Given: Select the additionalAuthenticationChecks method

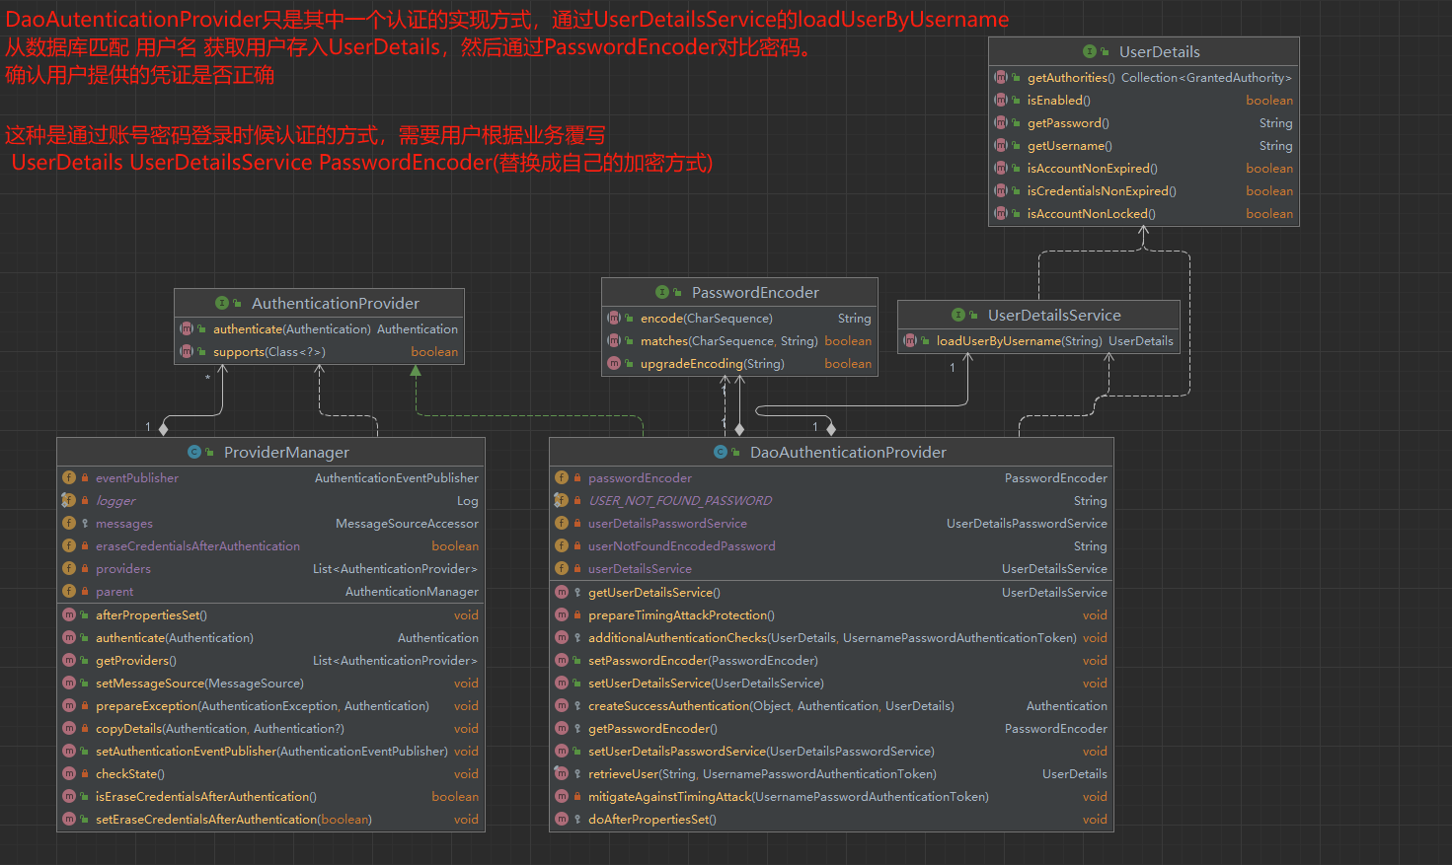Looking at the screenshot, I should (x=831, y=637).
